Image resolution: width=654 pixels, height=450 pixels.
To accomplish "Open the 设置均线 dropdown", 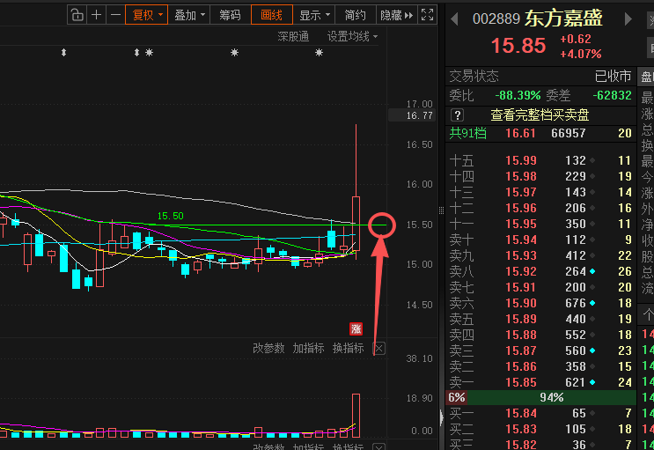I will point(352,37).
